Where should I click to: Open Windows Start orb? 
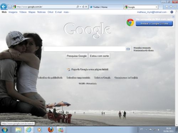5,130
